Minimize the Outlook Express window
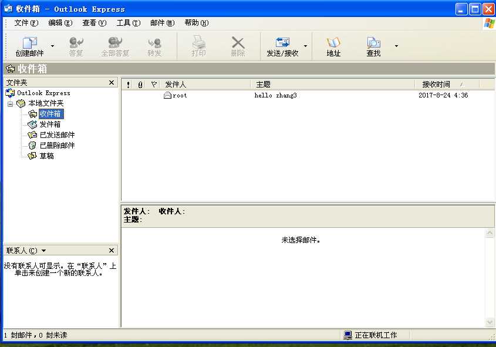Screen dimensions: 496x347 (x=461, y=9)
